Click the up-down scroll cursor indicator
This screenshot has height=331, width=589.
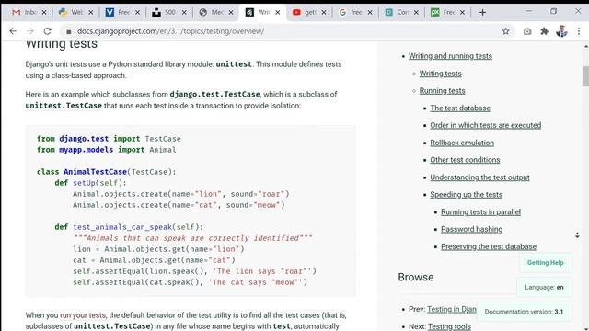577,235
